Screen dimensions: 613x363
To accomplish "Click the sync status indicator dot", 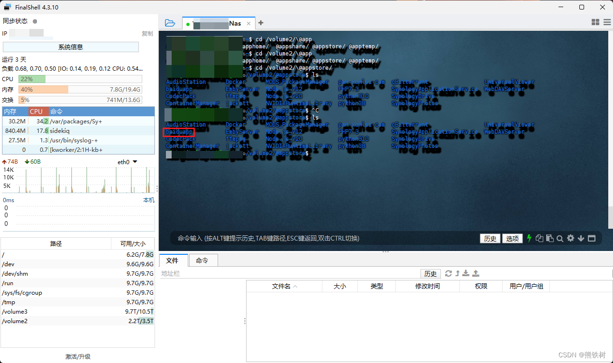I will [35, 21].
